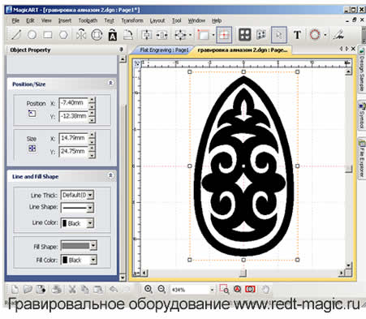Open the Transform menu
The height and width of the screenshot is (319, 366).
pyautogui.click(x=132, y=20)
